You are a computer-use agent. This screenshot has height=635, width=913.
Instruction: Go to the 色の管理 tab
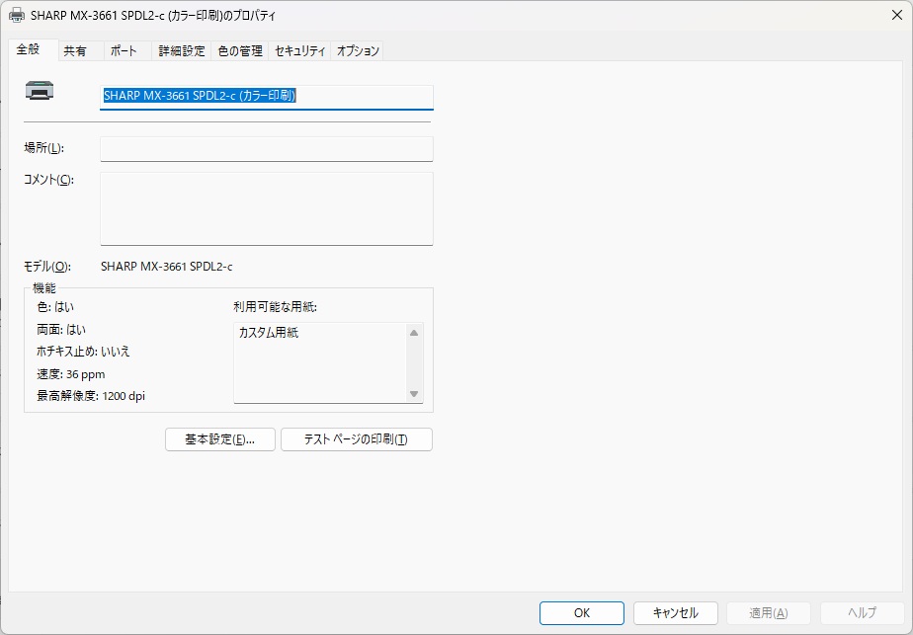coord(240,51)
